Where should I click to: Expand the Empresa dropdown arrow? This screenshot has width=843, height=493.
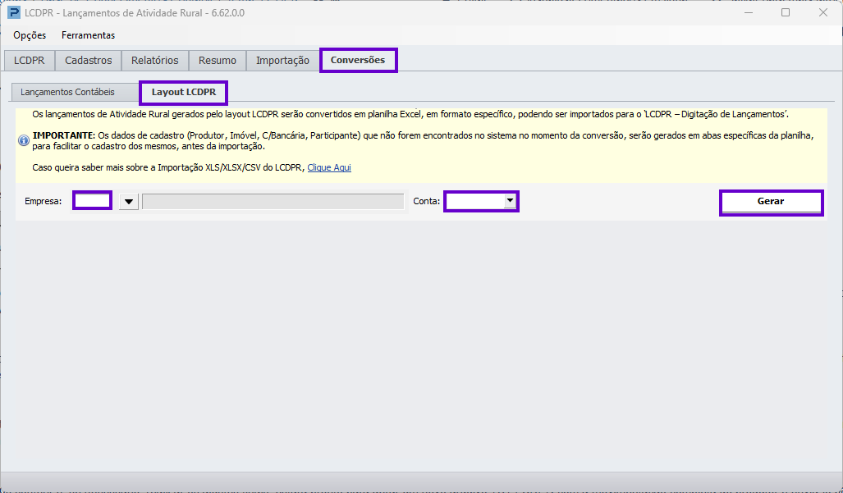[129, 202]
